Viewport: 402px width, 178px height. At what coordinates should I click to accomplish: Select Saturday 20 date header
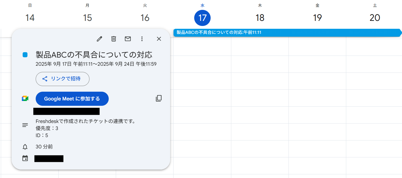(375, 18)
